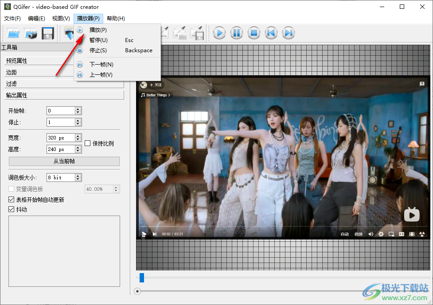The height and width of the screenshot is (305, 433).
Task: Click the round Next Frame toolbar button
Action: (x=289, y=33)
